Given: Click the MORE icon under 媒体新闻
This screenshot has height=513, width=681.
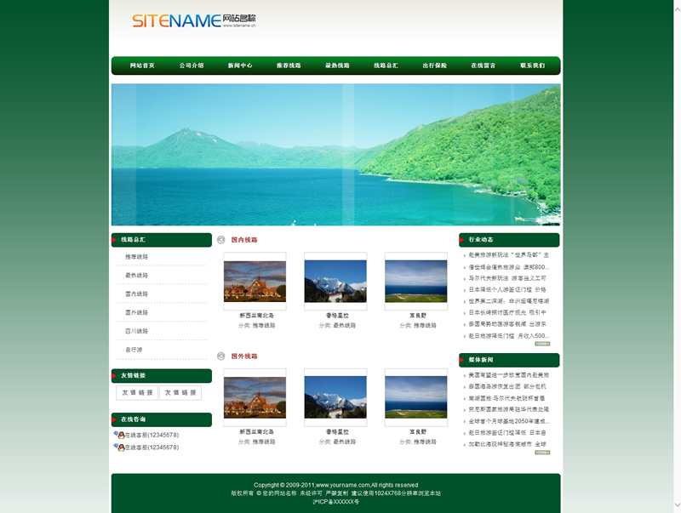Looking at the screenshot, I should pyautogui.click(x=542, y=453).
